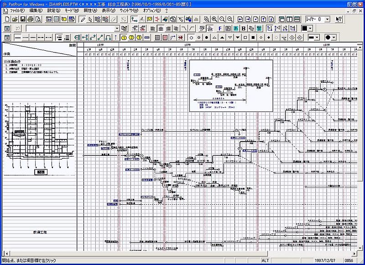Screen dimensions: 365x265
Task: Toggle the bold B text button
Action: coord(244,28)
